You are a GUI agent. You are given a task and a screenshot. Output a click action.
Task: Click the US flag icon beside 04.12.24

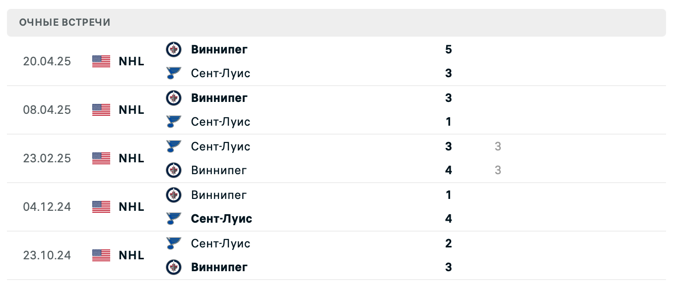[101, 207]
